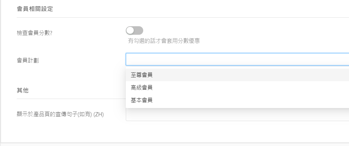Click the helper text 有勾選的話才會套用分數優惠

[x=164, y=41]
